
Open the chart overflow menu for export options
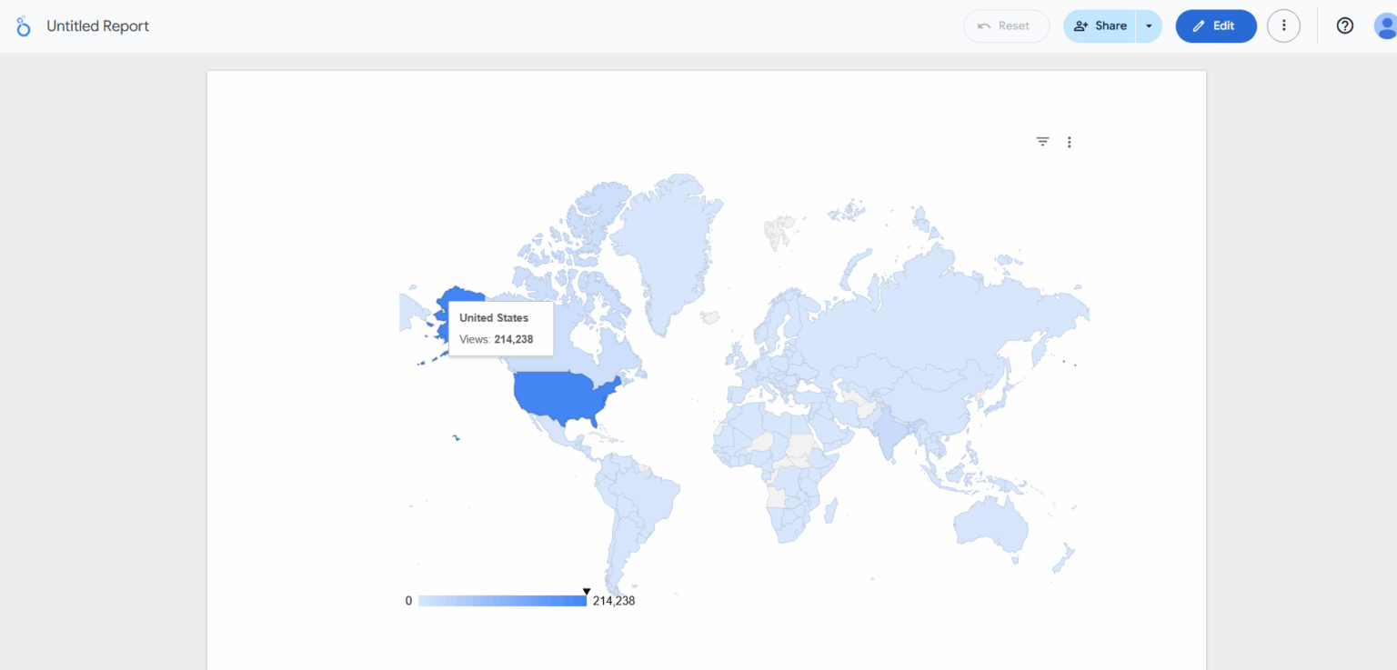[x=1069, y=142]
